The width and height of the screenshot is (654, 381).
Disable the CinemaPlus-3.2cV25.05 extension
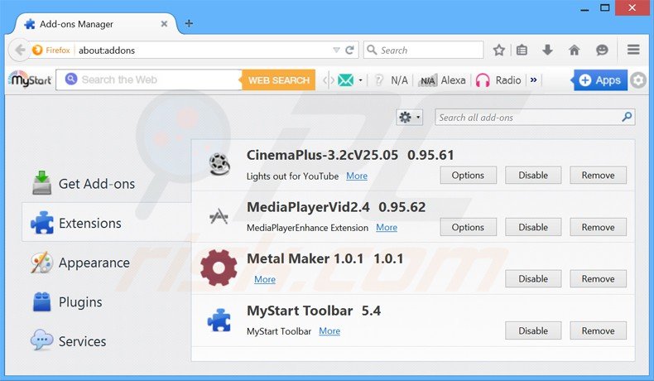coord(533,176)
